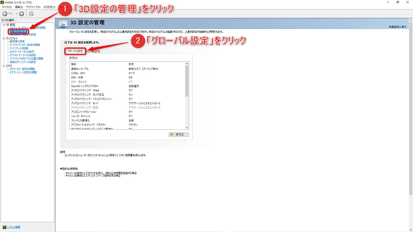413x232 pixels.
Task: Collapse the ビデオ tree node
Action: coord(4,66)
